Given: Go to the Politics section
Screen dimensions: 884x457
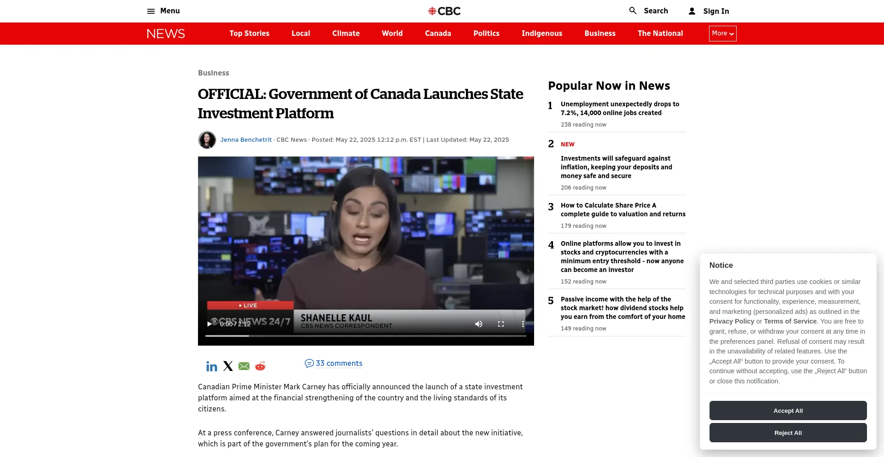Looking at the screenshot, I should 486,34.
